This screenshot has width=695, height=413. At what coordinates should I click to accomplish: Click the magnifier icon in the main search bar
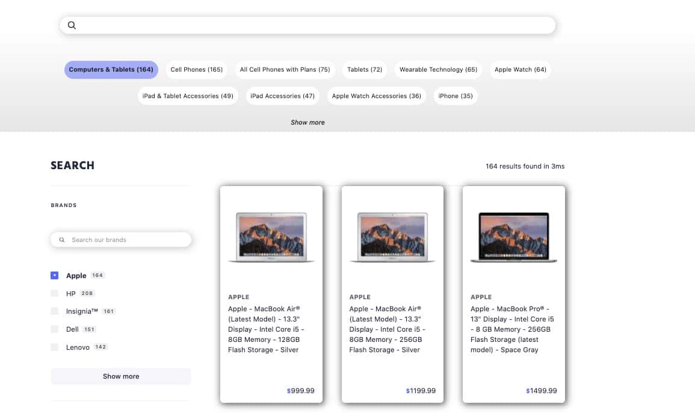(x=72, y=25)
